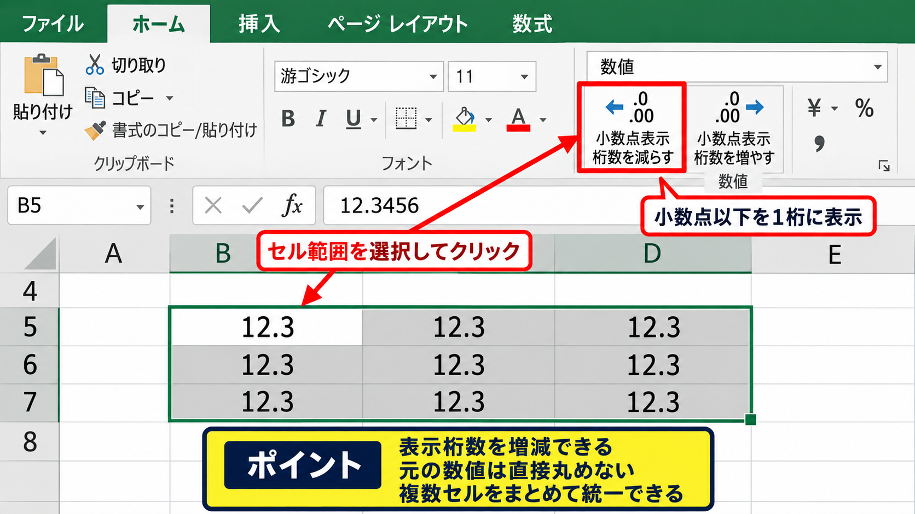
Task: Click the fx insert function icon
Action: [x=293, y=206]
